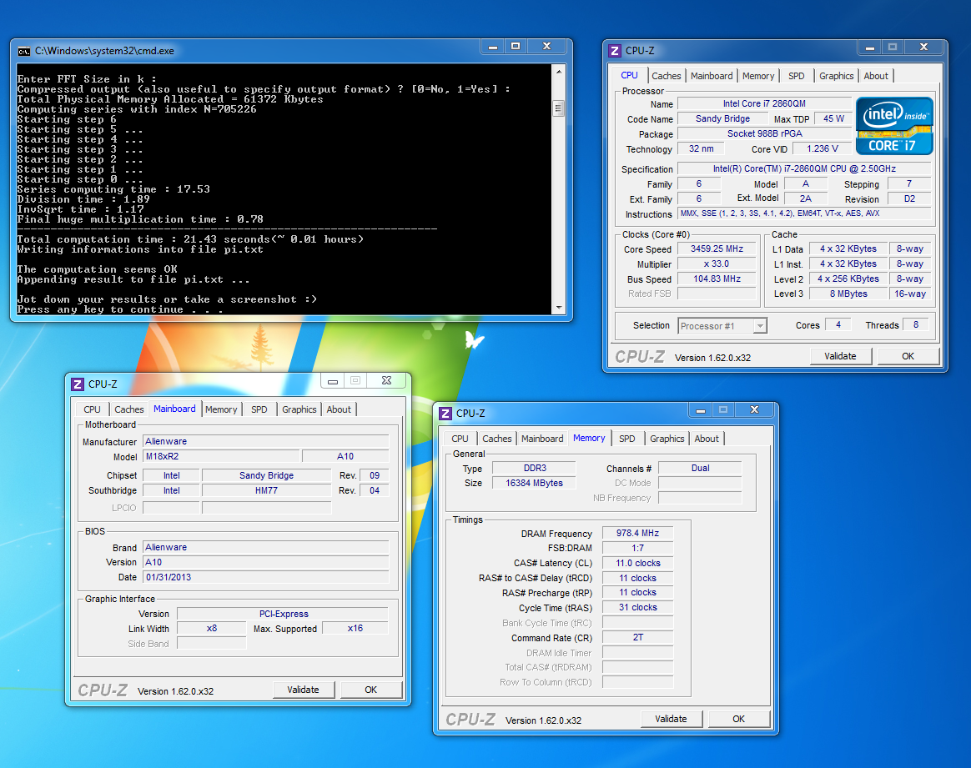This screenshot has width=971, height=768.
Task: Select Mainboard tab in the Memory CPU-Z window
Action: [x=542, y=439]
